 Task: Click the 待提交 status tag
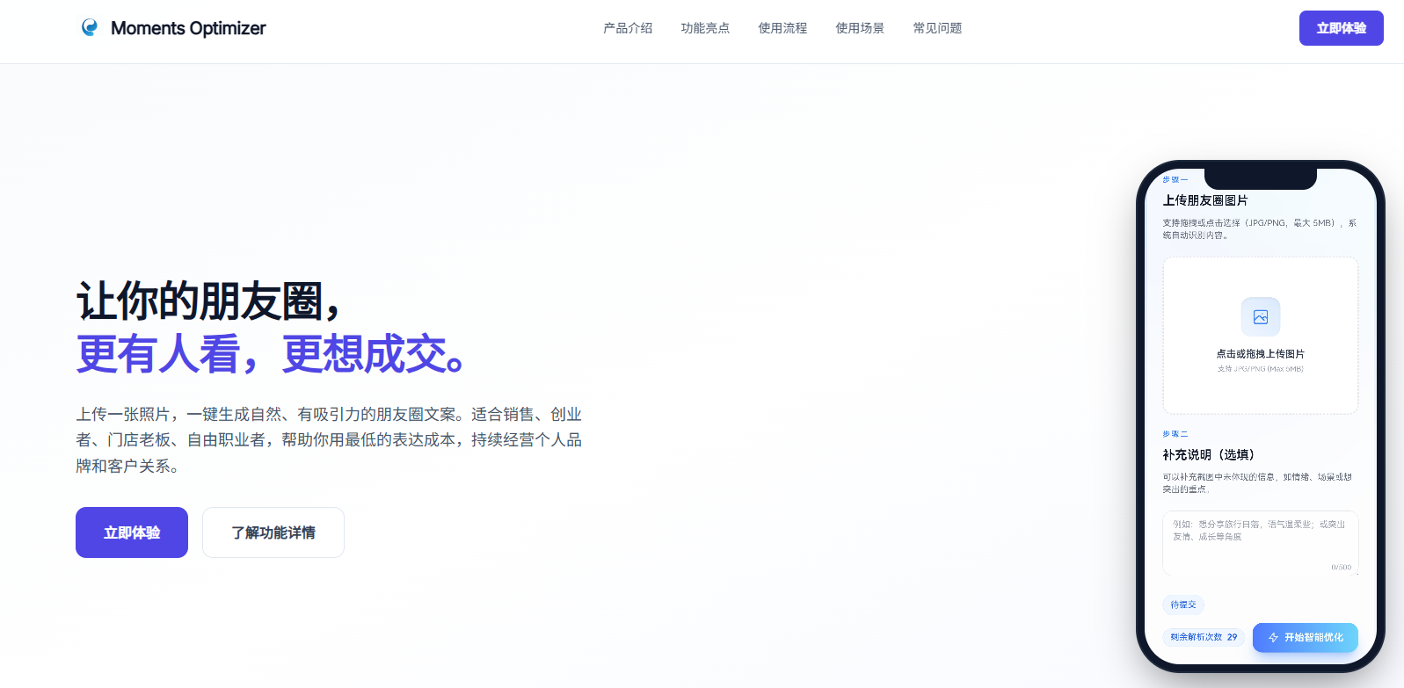click(1183, 605)
